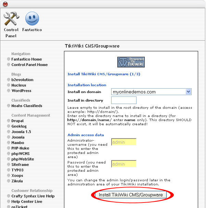The image size is (206, 208).
Task: Open WordPress installer link
Action: 21,91
